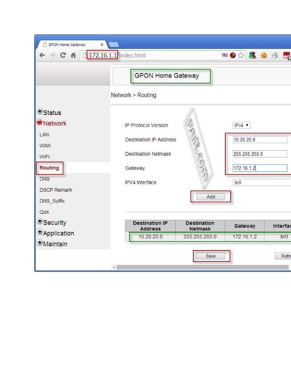The height and width of the screenshot is (377, 291).
Task: Click the Gateway input field
Action: point(260,168)
